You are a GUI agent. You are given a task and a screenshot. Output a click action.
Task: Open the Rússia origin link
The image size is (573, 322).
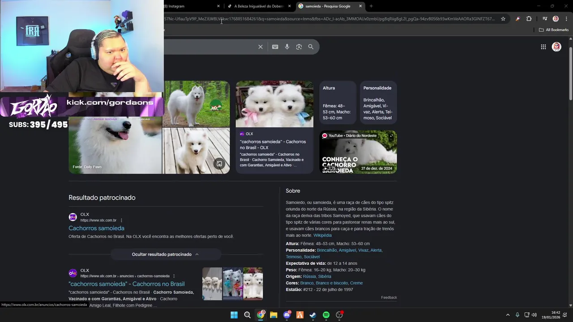point(309,276)
